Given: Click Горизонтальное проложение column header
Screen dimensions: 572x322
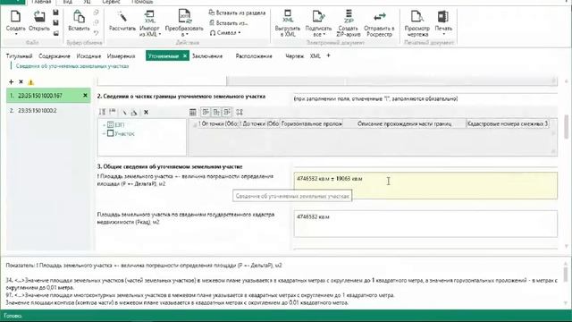Looking at the screenshot, I should pos(311,123).
